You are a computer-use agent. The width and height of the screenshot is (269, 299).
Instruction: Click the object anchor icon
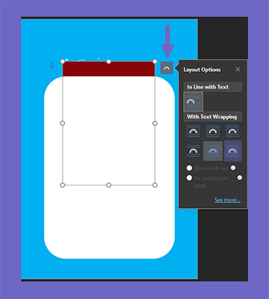click(52, 65)
